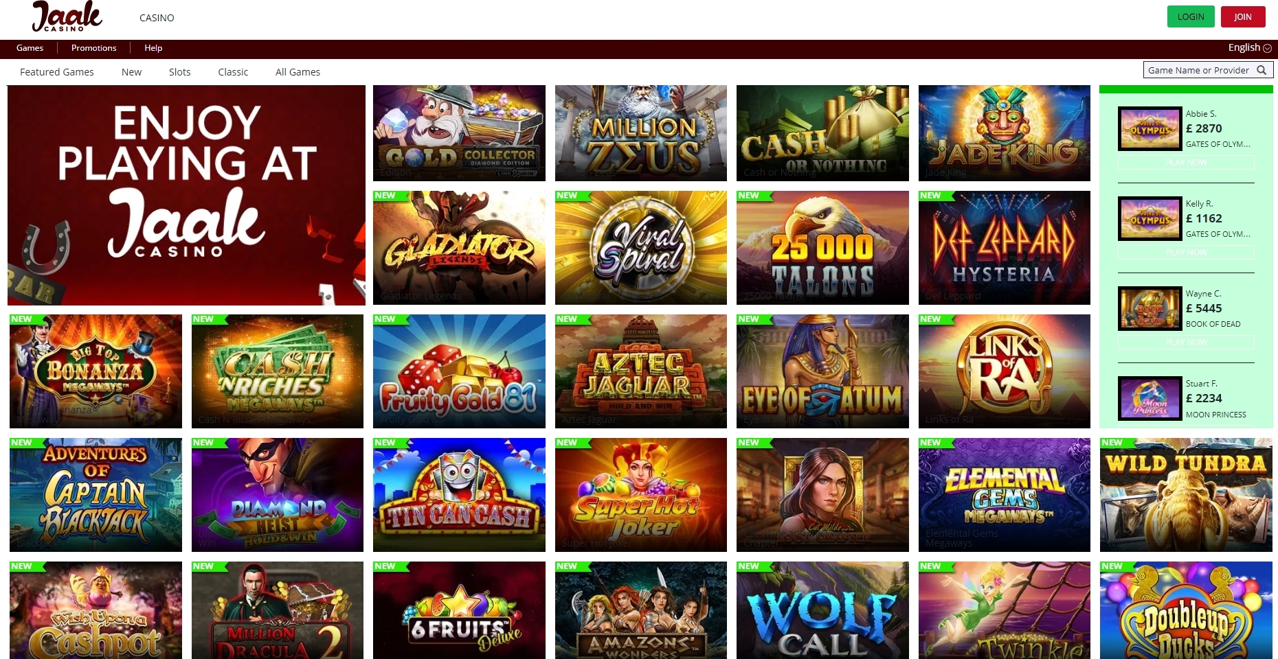Open the Games menu item
Screen dimensions: 1278x659
pyautogui.click(x=30, y=48)
